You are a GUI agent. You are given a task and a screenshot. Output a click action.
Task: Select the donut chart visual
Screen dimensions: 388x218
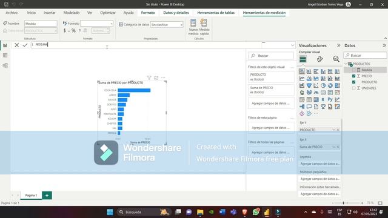[x=330, y=85]
